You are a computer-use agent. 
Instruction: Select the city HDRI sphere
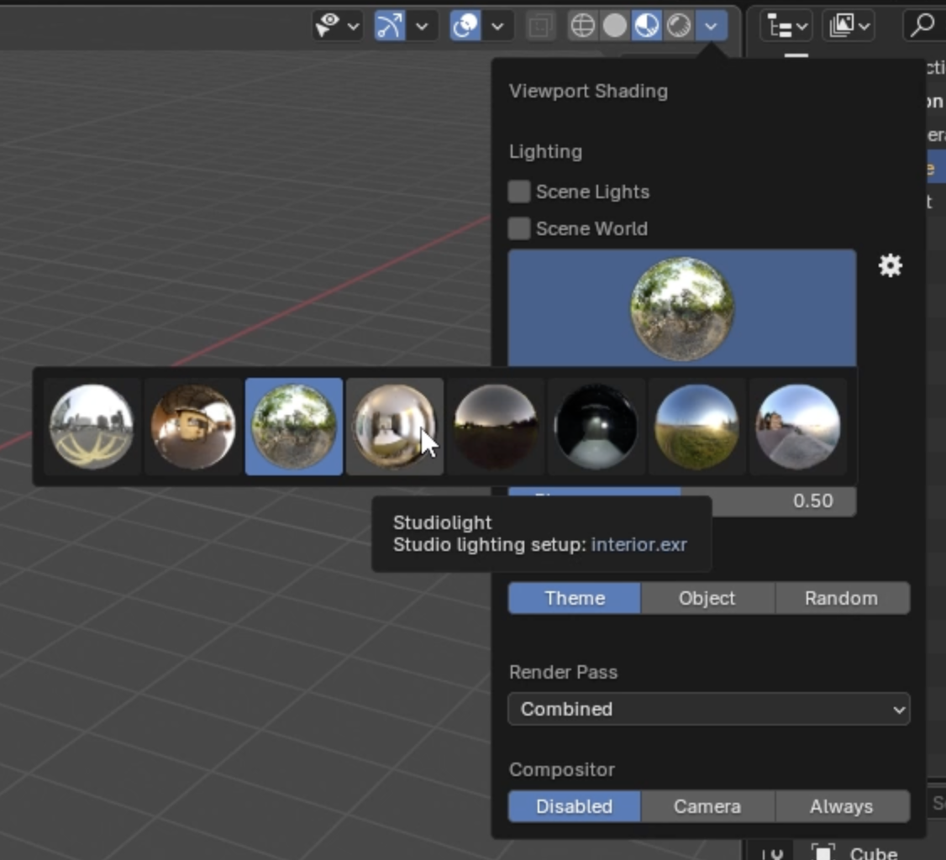point(92,427)
